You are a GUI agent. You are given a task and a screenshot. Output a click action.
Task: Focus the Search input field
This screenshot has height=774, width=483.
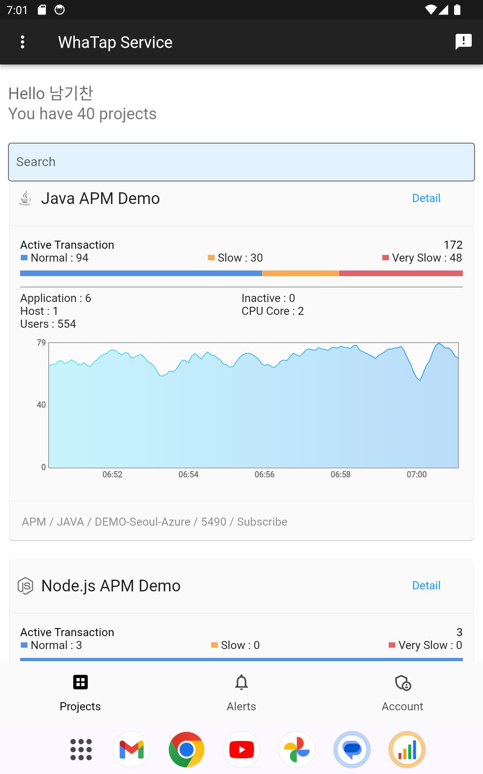[x=242, y=162]
